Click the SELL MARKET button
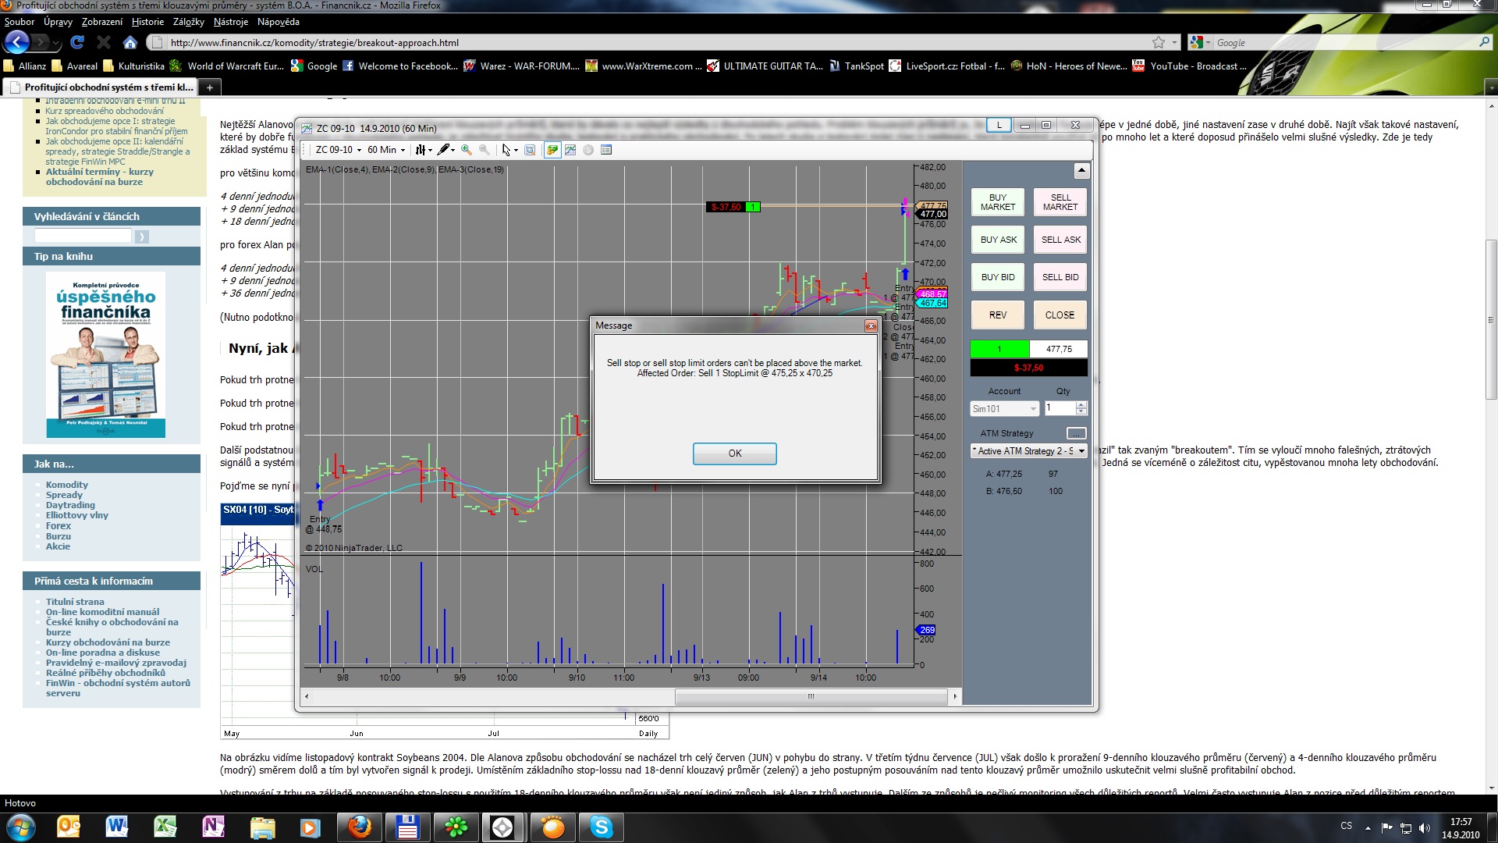The image size is (1498, 843). 1060,202
